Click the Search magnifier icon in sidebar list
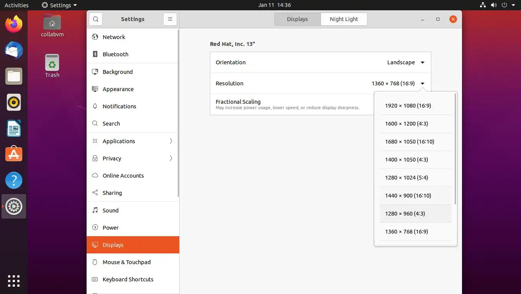The width and height of the screenshot is (521, 294). pos(95,124)
